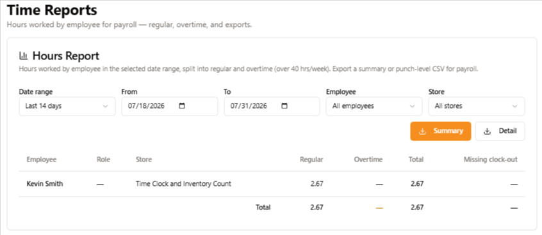Click the download icon on the Summary button
542x235 pixels.
(422, 132)
